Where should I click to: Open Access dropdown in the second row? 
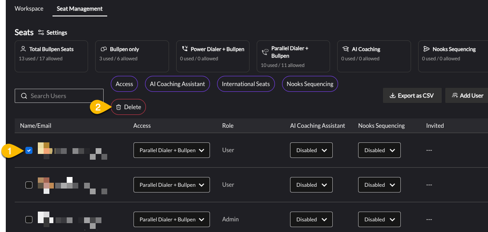171,185
